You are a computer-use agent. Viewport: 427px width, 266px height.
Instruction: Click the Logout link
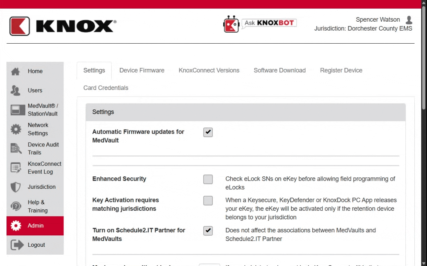(35, 245)
